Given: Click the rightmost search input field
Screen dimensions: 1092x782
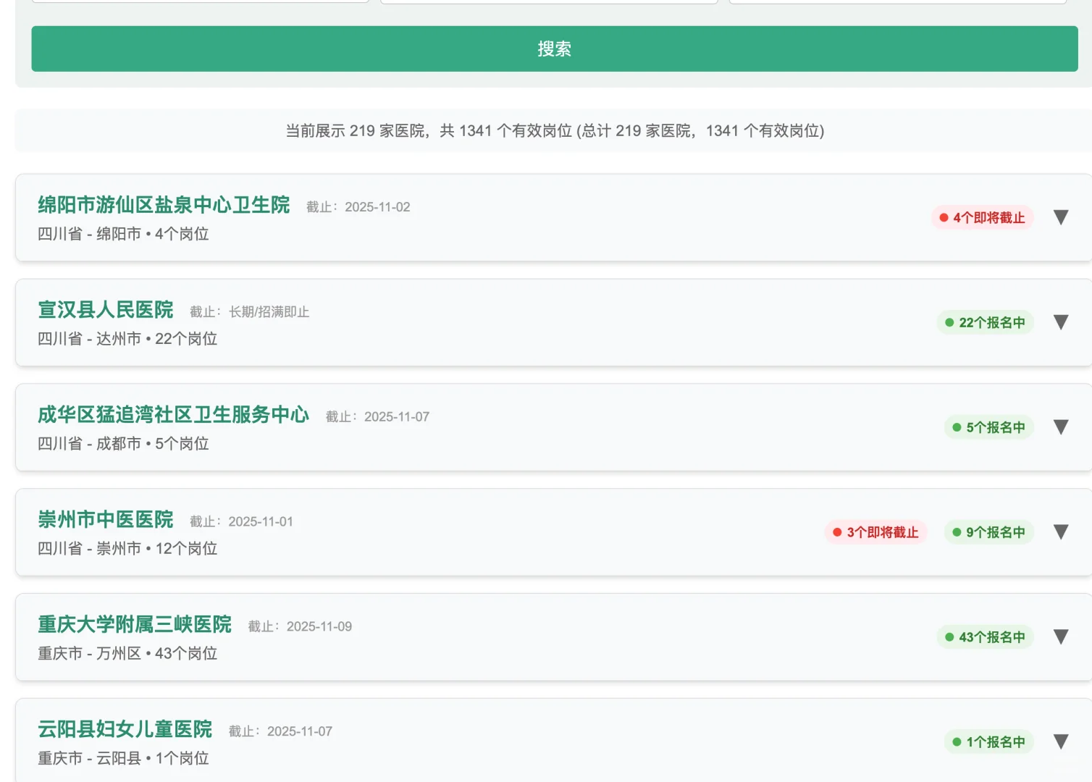Looking at the screenshot, I should pos(896,1).
